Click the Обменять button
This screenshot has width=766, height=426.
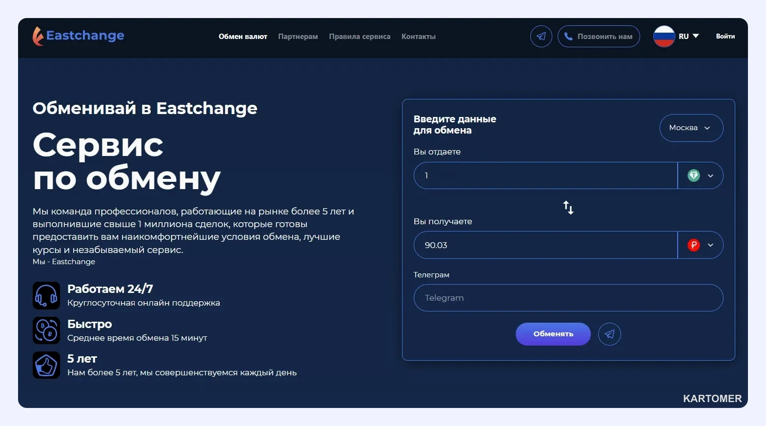[x=553, y=334]
